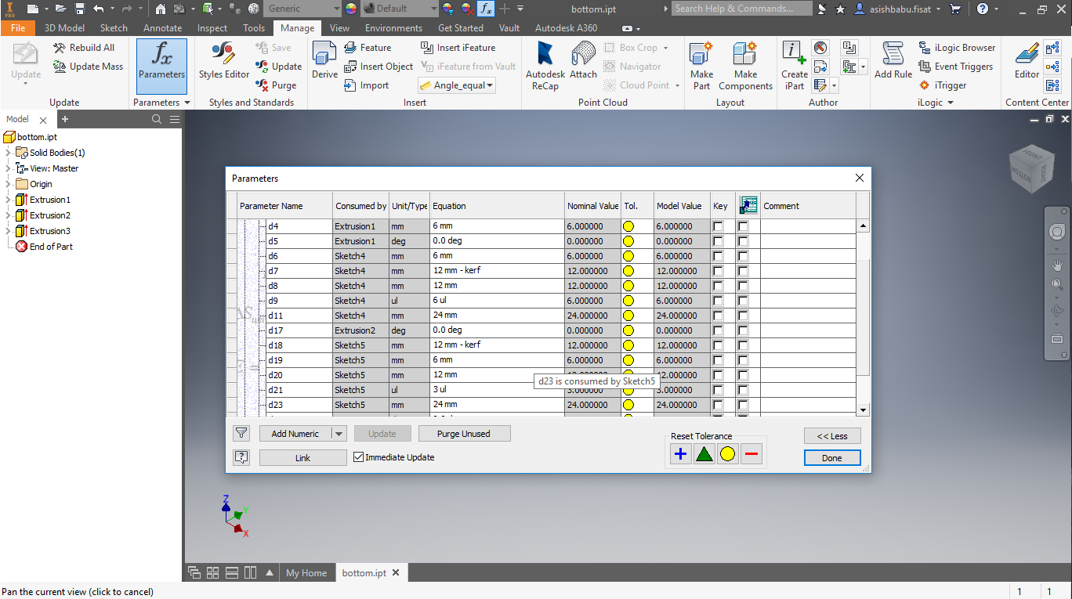Viewport: 1072px width, 599px height.
Task: Click the << Less button
Action: click(832, 436)
